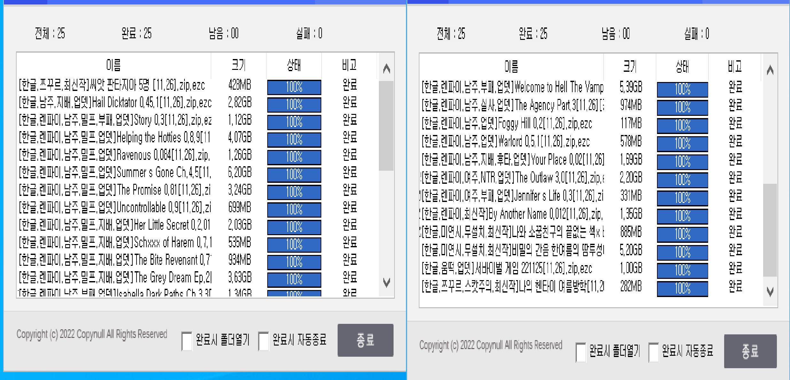This screenshot has height=380, width=790.
Task: Check '완료시 자동종료' in the left window
Action: (x=264, y=341)
